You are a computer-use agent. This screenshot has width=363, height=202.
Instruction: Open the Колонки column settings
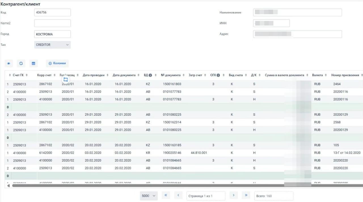click(x=57, y=63)
